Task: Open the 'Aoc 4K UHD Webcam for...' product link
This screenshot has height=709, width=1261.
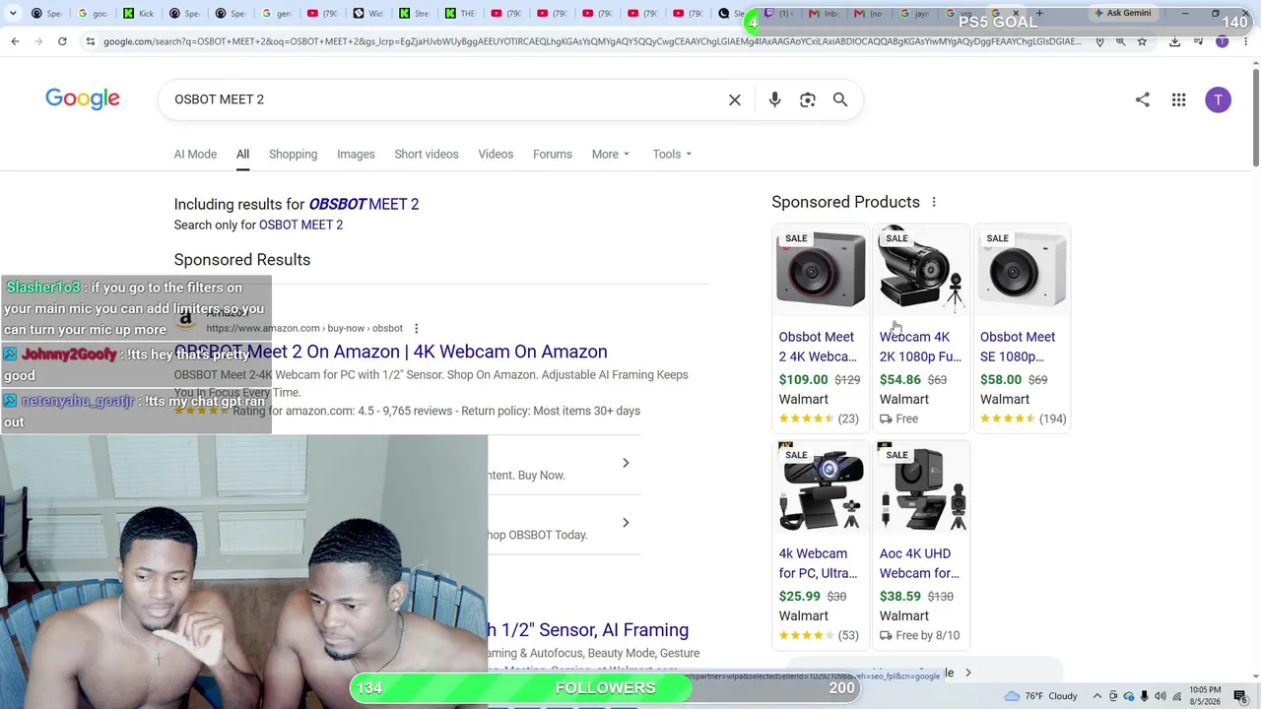Action: [x=919, y=563]
